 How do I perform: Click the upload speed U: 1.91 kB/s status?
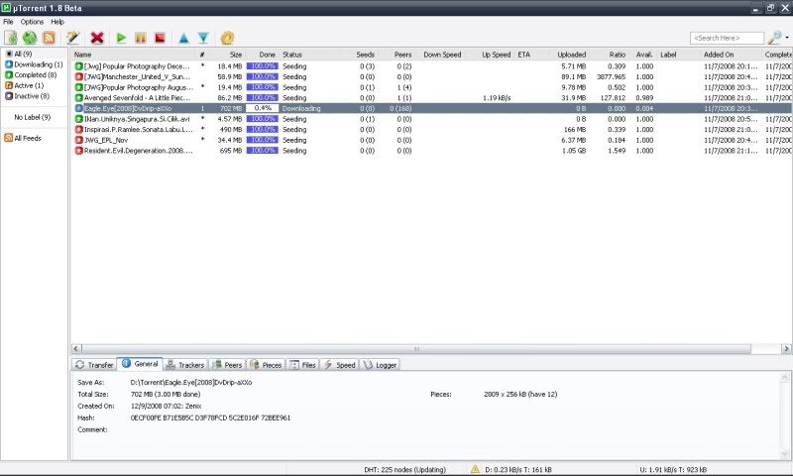coord(673,469)
